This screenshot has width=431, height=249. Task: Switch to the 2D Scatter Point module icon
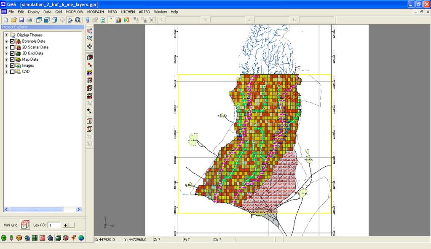coord(42,238)
